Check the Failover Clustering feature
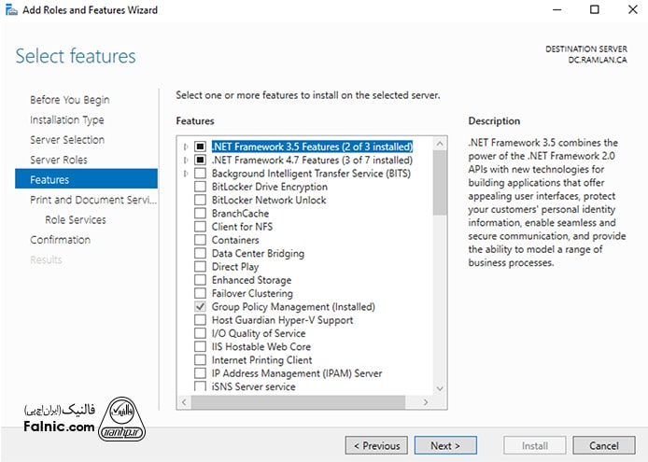This screenshot has width=648, height=462. click(x=200, y=293)
